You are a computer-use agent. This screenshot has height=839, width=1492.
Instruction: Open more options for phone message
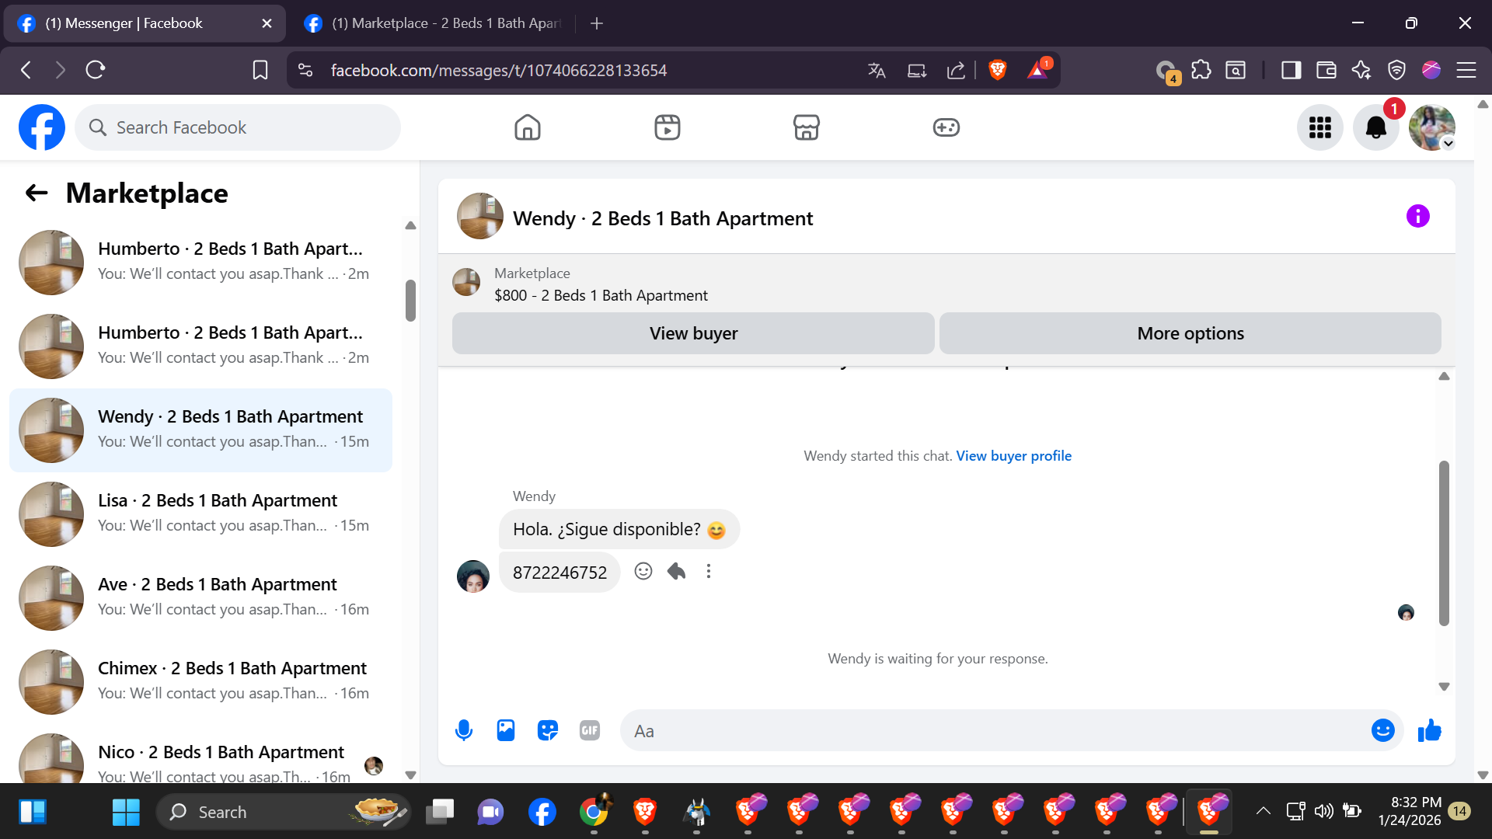click(709, 572)
